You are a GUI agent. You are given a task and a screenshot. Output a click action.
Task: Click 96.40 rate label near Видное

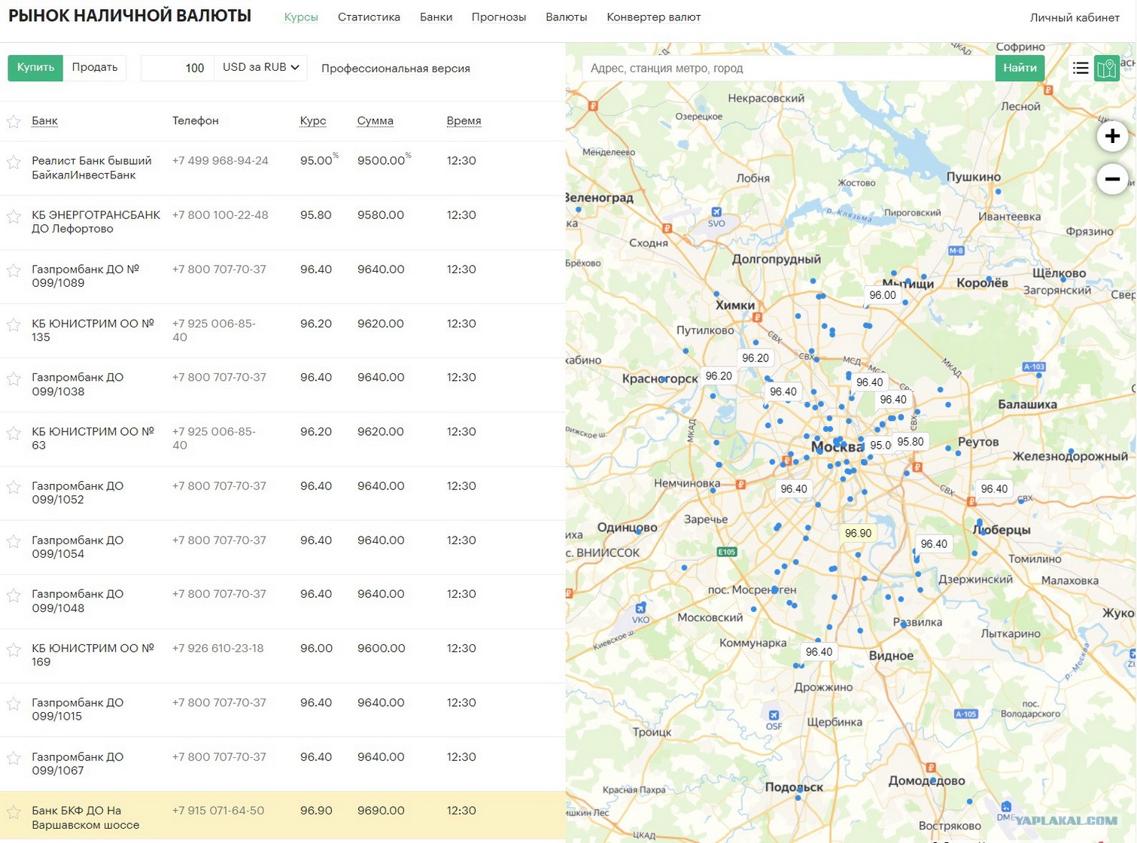tap(819, 652)
